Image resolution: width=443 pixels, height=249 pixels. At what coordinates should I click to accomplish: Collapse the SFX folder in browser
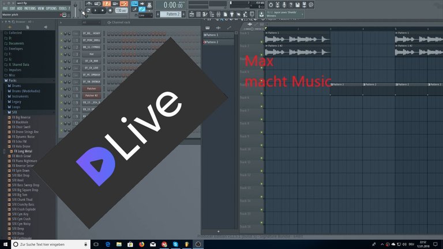click(x=14, y=112)
